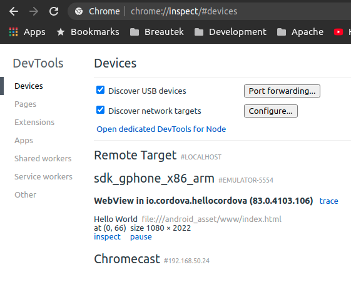
Task: Click the browser Forward arrow
Action: click(34, 11)
